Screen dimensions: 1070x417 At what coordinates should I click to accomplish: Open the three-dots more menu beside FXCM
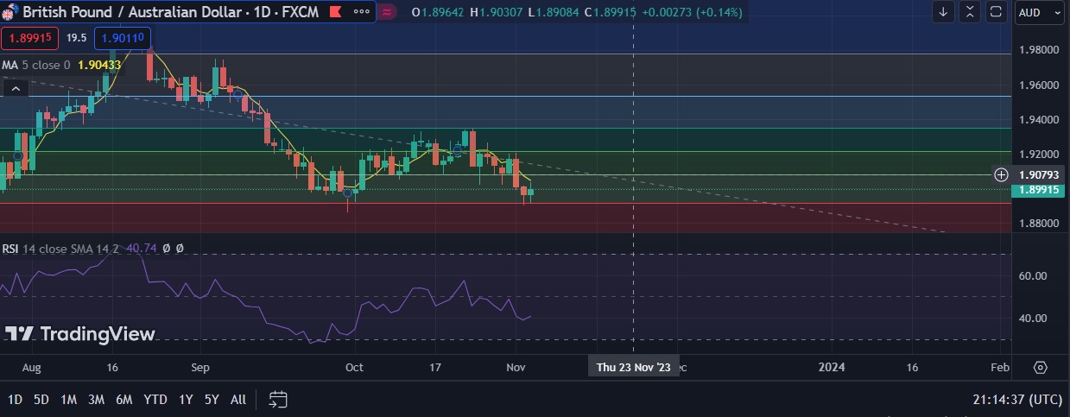click(x=363, y=12)
